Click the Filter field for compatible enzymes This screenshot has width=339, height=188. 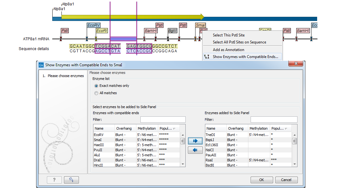tap(163, 120)
